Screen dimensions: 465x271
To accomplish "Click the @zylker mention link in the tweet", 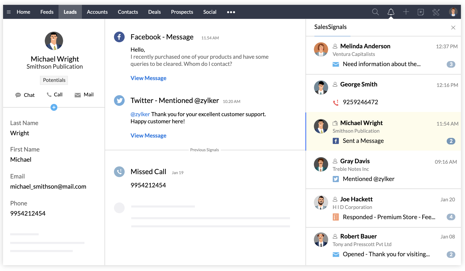I will click(140, 114).
